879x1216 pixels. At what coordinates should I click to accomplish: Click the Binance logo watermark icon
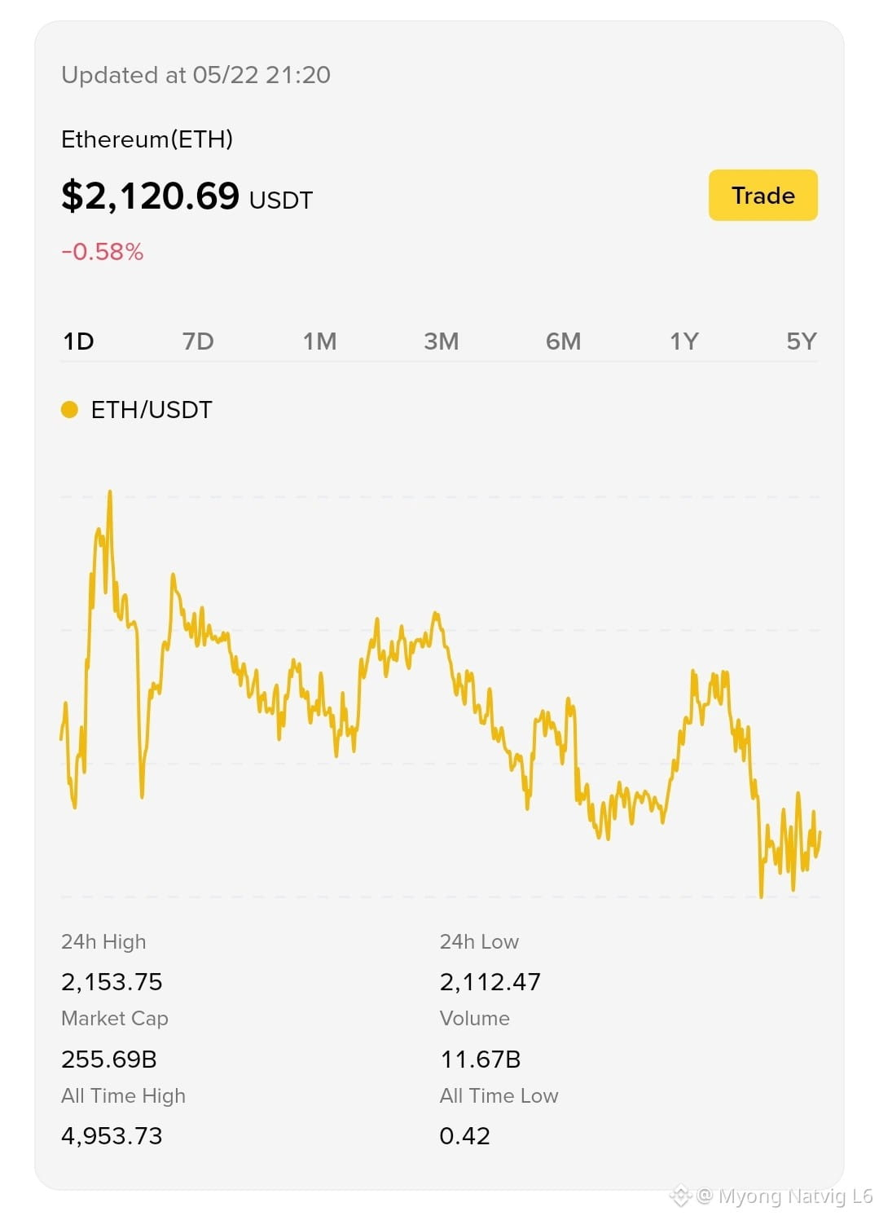(x=680, y=1196)
